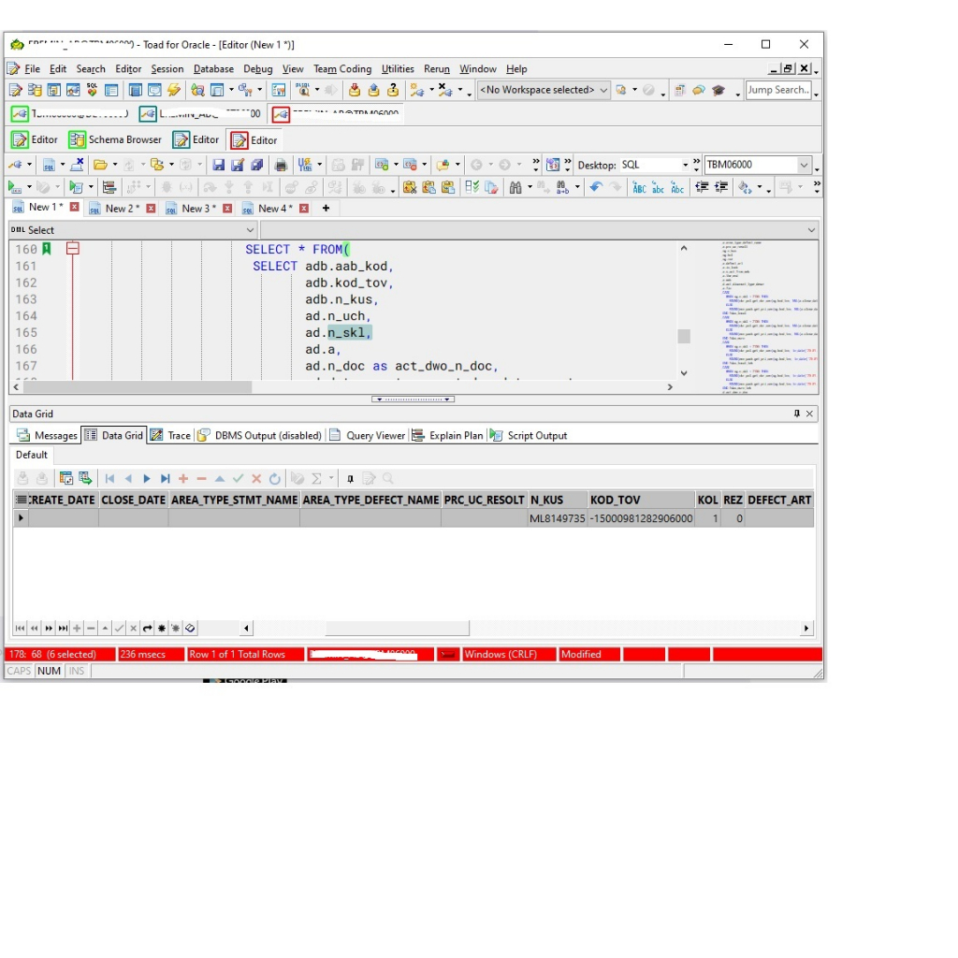Screen dimensions: 958x958
Task: Click the uppercase ABC conversion icon
Action: (639, 187)
